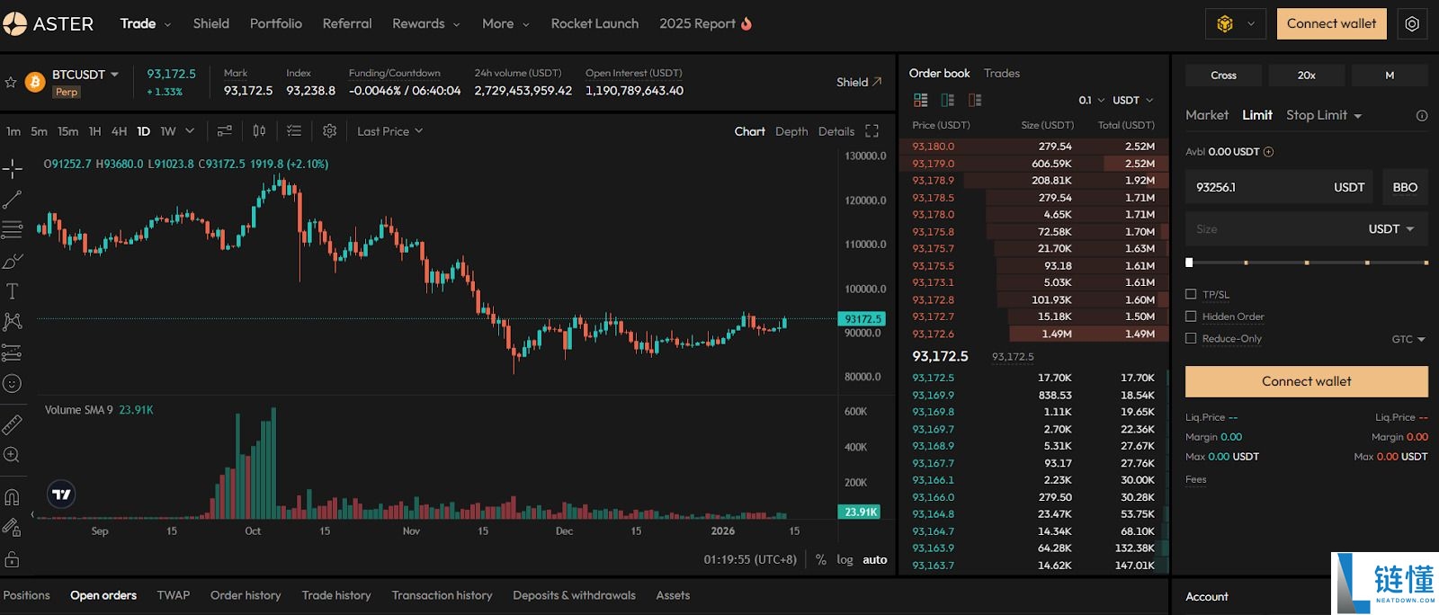This screenshot has width=1439, height=615.
Task: Open more timeframes dropdown after 1W
Action: click(190, 131)
